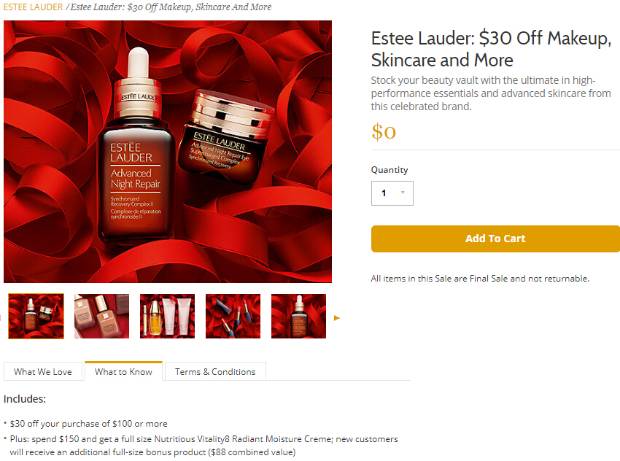Choose the perfume and tubes thumbnail
Viewport: 620px width, 461px height.
167,316
